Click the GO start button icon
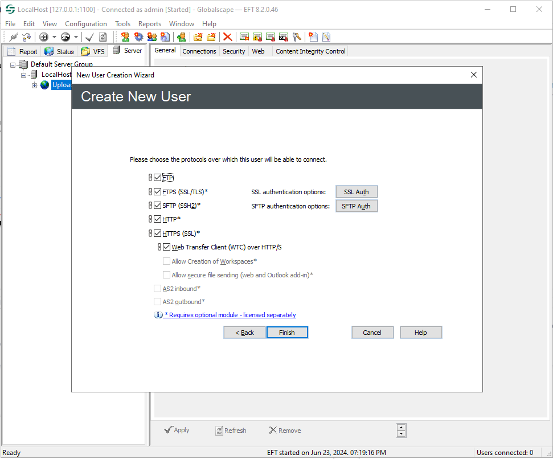 tap(44, 36)
